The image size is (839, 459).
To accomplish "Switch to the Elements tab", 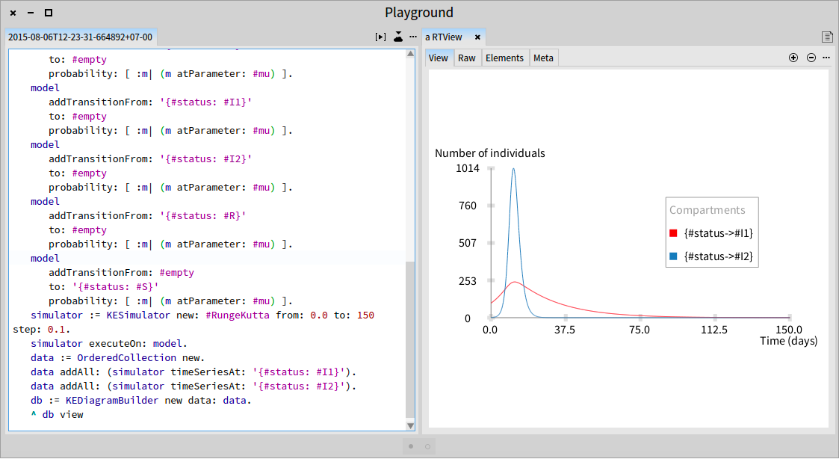I will tap(504, 58).
